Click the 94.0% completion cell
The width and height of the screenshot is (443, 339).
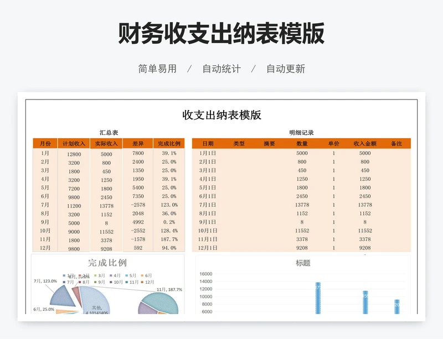tap(169, 248)
